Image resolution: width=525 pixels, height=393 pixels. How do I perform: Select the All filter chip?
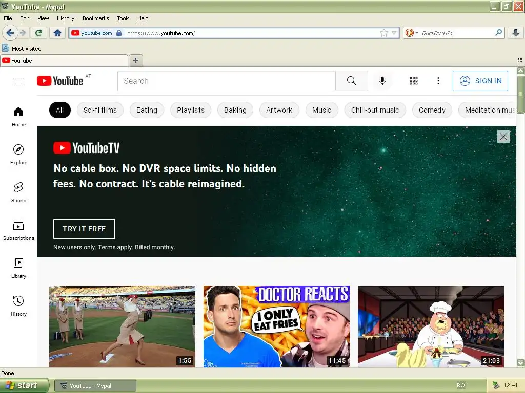(x=59, y=110)
